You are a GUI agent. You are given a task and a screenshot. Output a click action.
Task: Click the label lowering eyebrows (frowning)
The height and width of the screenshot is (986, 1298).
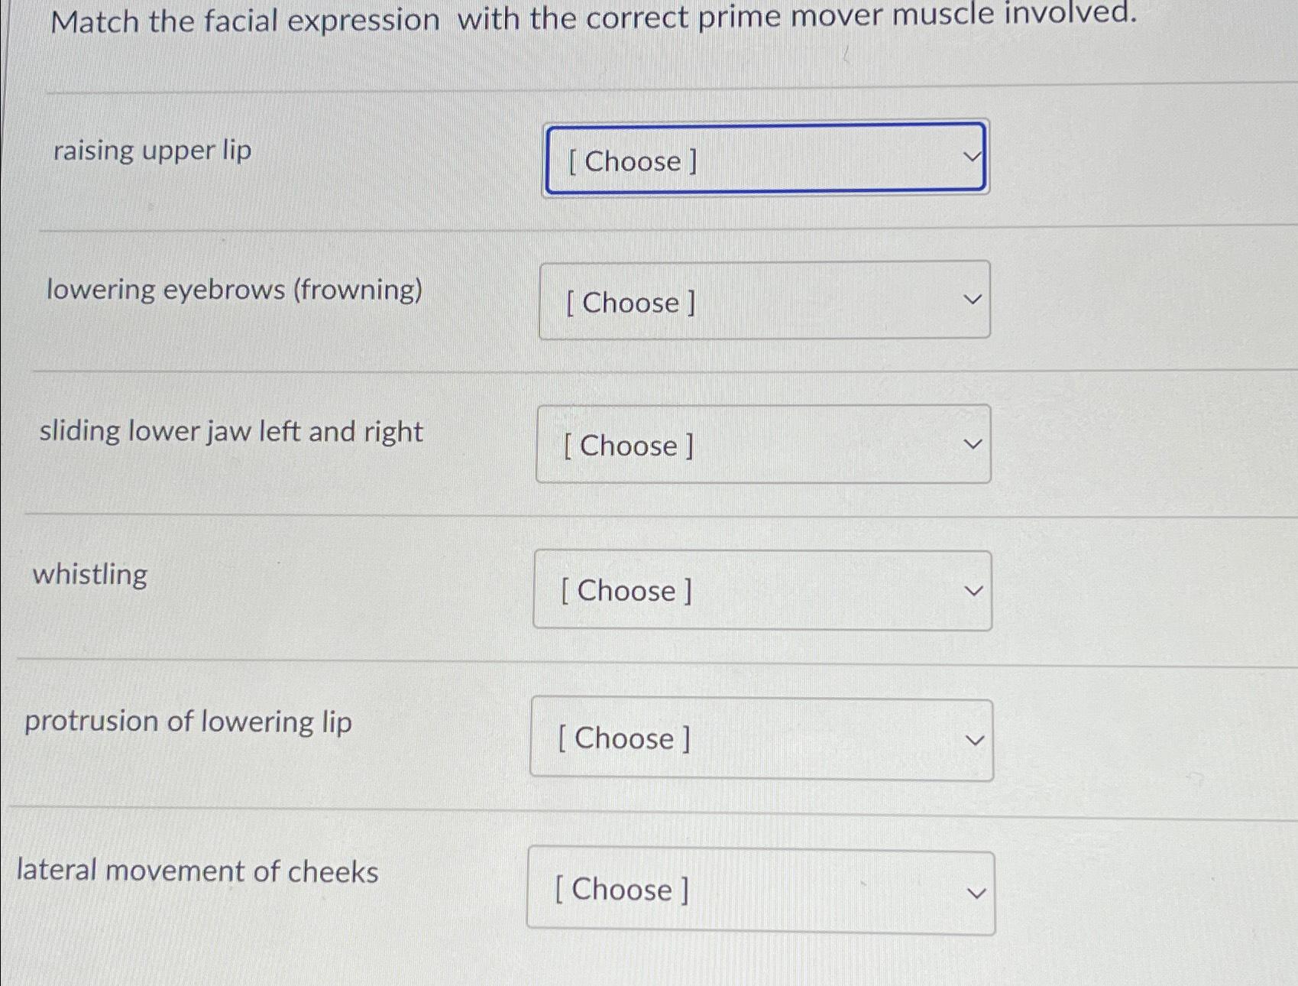[x=235, y=290]
